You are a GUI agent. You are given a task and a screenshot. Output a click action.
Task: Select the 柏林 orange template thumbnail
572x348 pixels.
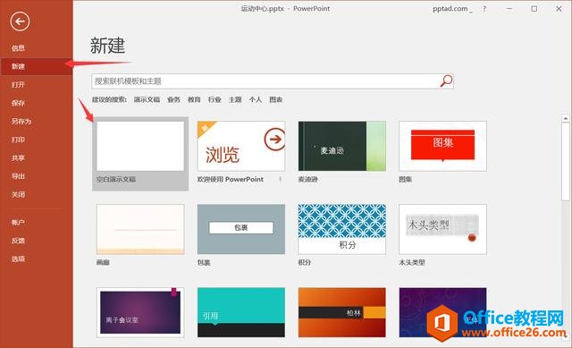(341, 312)
